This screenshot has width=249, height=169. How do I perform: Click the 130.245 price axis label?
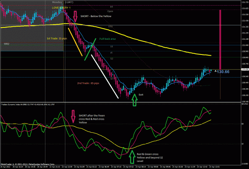(245, 95)
